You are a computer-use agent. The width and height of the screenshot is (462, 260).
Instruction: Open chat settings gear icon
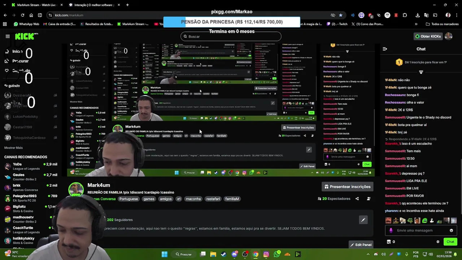[x=438, y=242]
